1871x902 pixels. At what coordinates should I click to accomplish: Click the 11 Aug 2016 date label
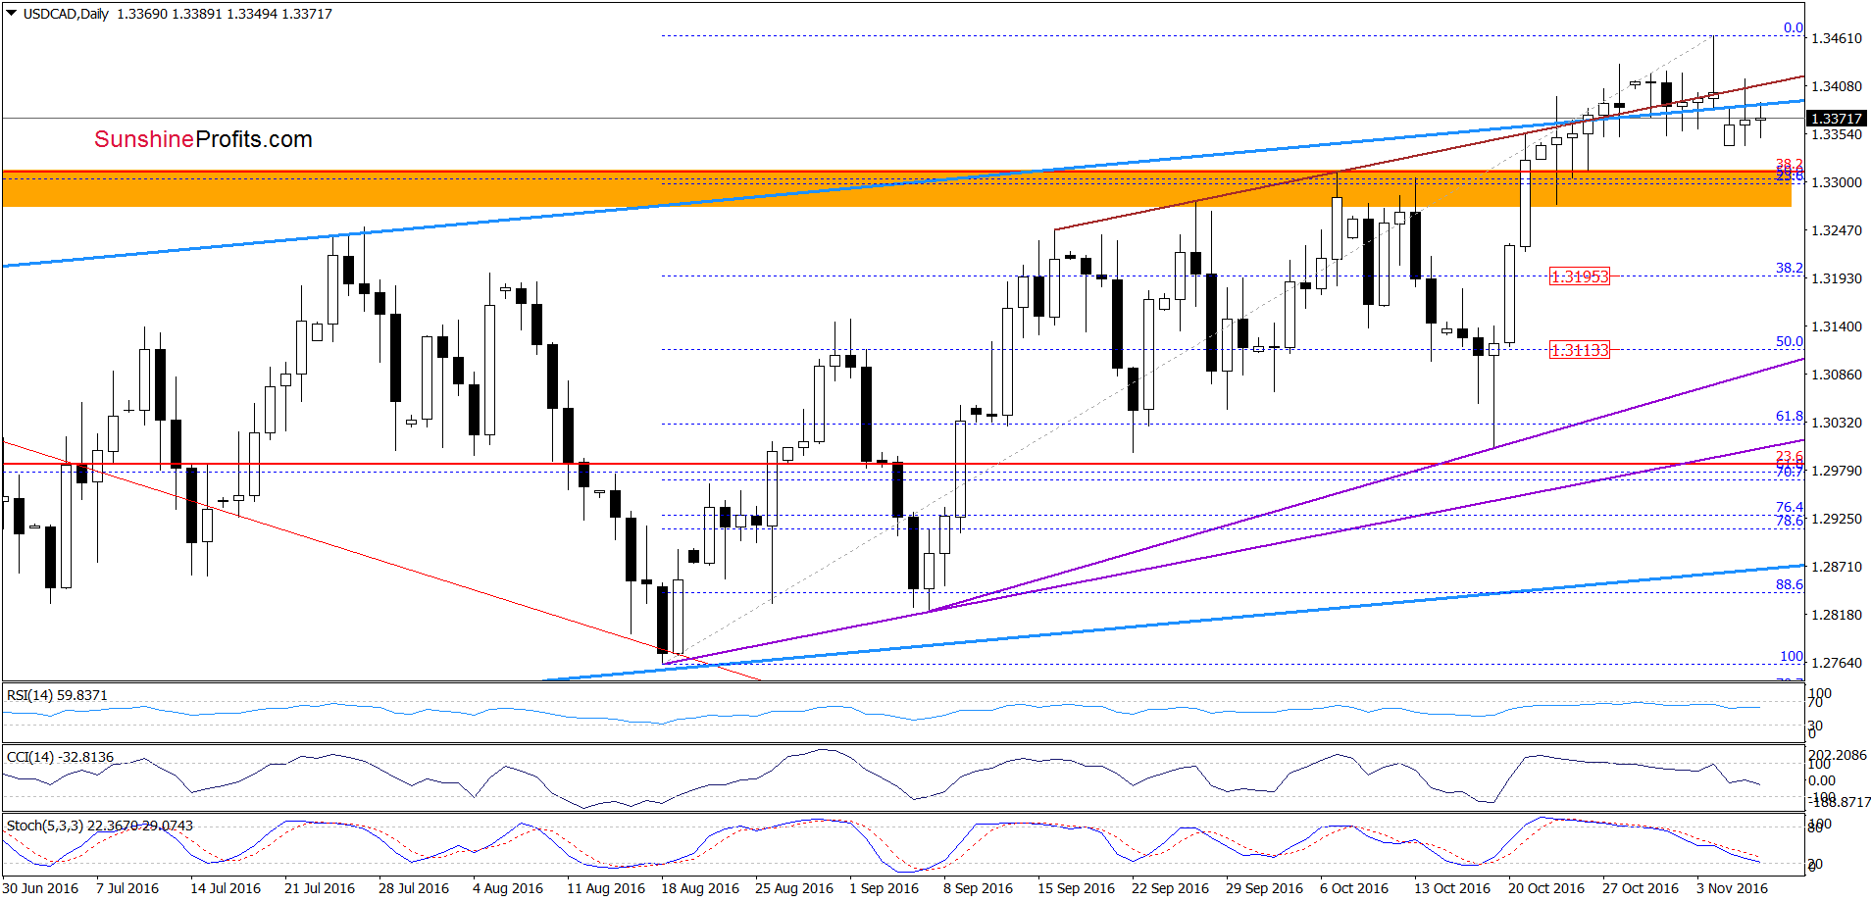(606, 888)
